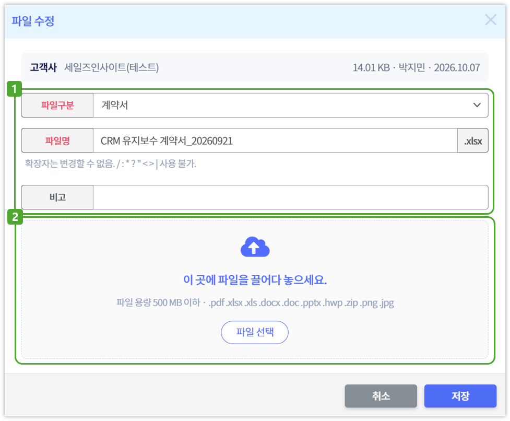Image resolution: width=510 pixels, height=421 pixels.
Task: Open the 파일구분 dropdown showing 계약서
Action: coord(290,105)
